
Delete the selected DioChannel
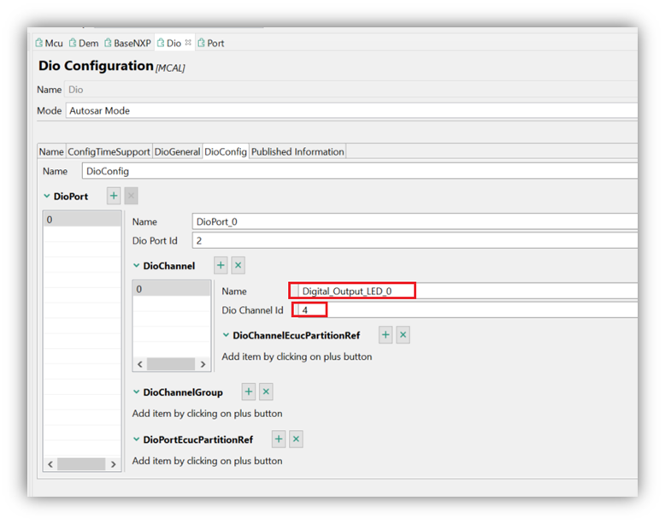pos(238,265)
